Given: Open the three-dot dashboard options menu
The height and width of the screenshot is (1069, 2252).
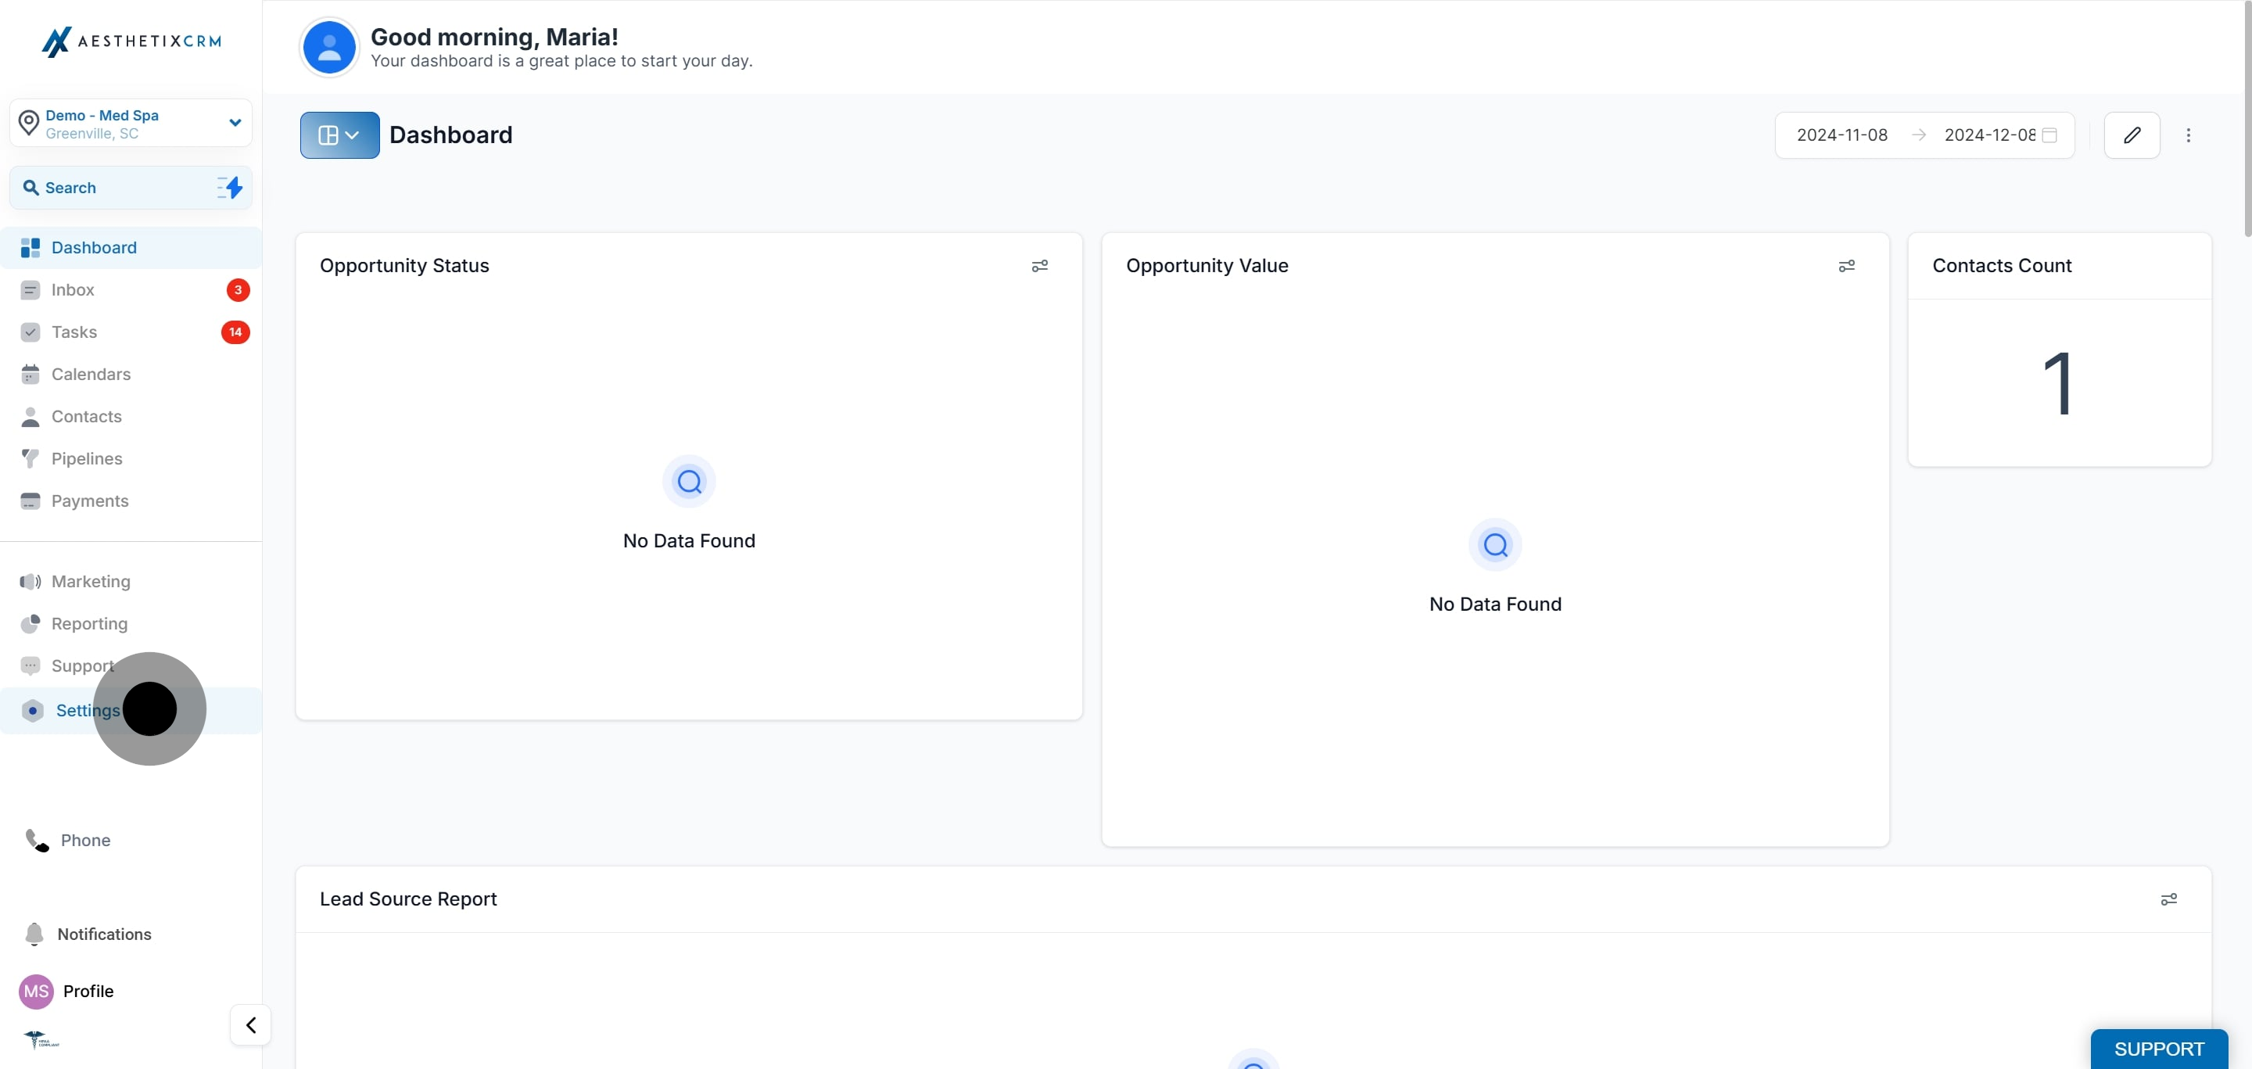Looking at the screenshot, I should click(x=2188, y=135).
